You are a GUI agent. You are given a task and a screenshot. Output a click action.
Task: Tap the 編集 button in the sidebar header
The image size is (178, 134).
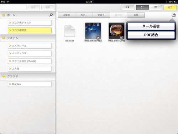pos(48,8)
